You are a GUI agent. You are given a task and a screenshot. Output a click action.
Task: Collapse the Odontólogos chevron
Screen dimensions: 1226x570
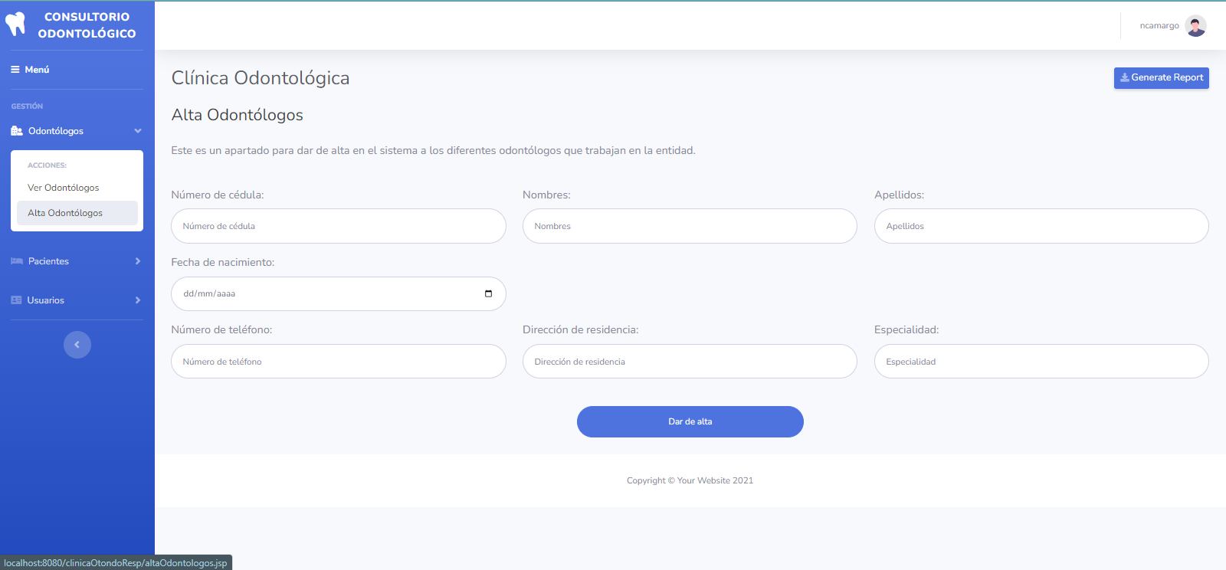click(138, 131)
